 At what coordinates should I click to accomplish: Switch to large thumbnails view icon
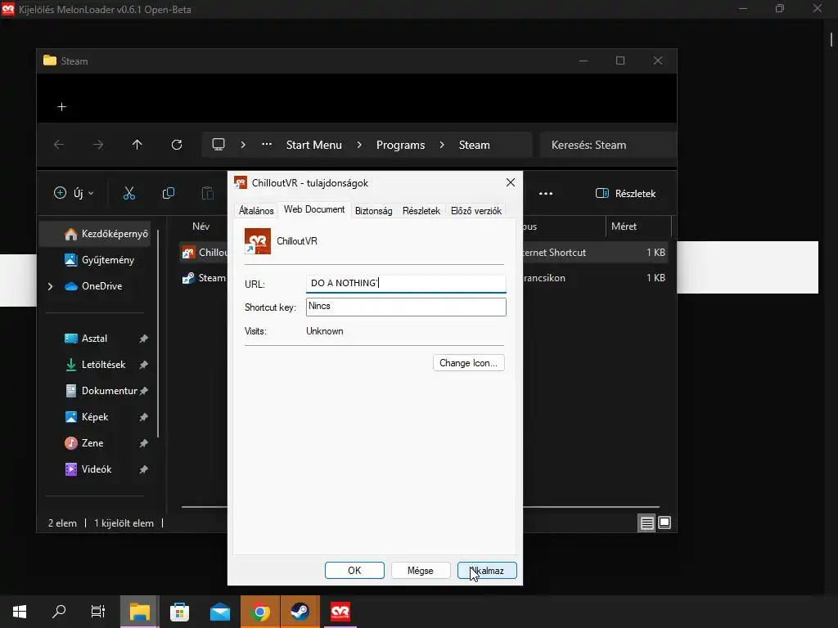coord(665,523)
